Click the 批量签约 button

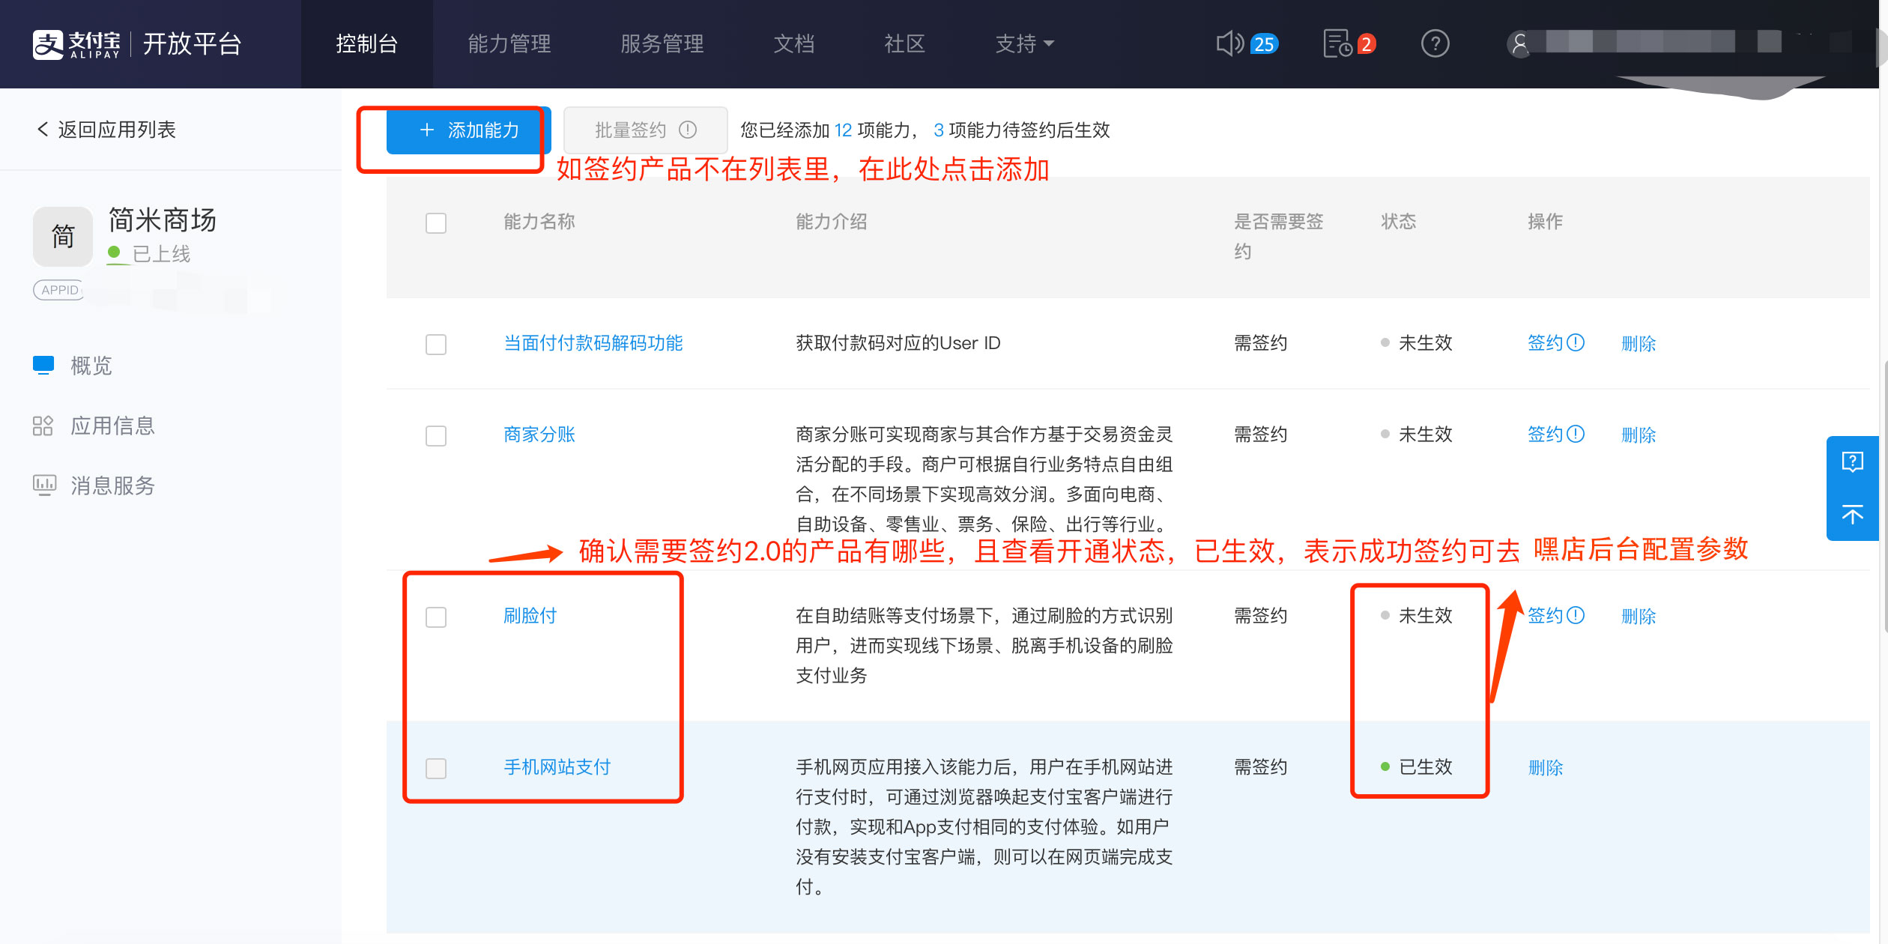[x=645, y=130]
